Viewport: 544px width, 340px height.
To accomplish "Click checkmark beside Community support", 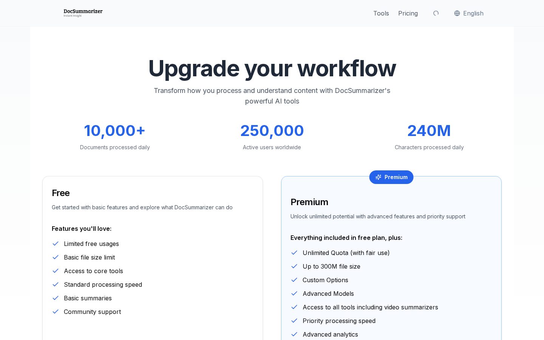I will pos(56,312).
